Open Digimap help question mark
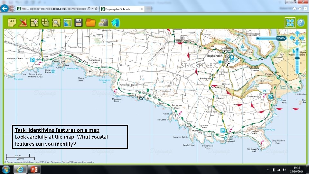Viewport: 309px width, 174px height. click(301, 23)
